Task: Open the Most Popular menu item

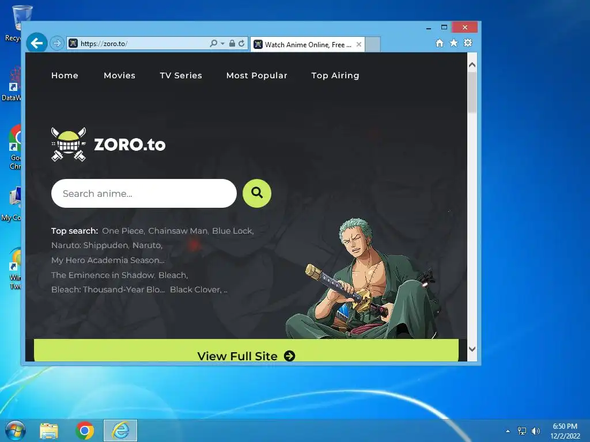Action: [256, 75]
